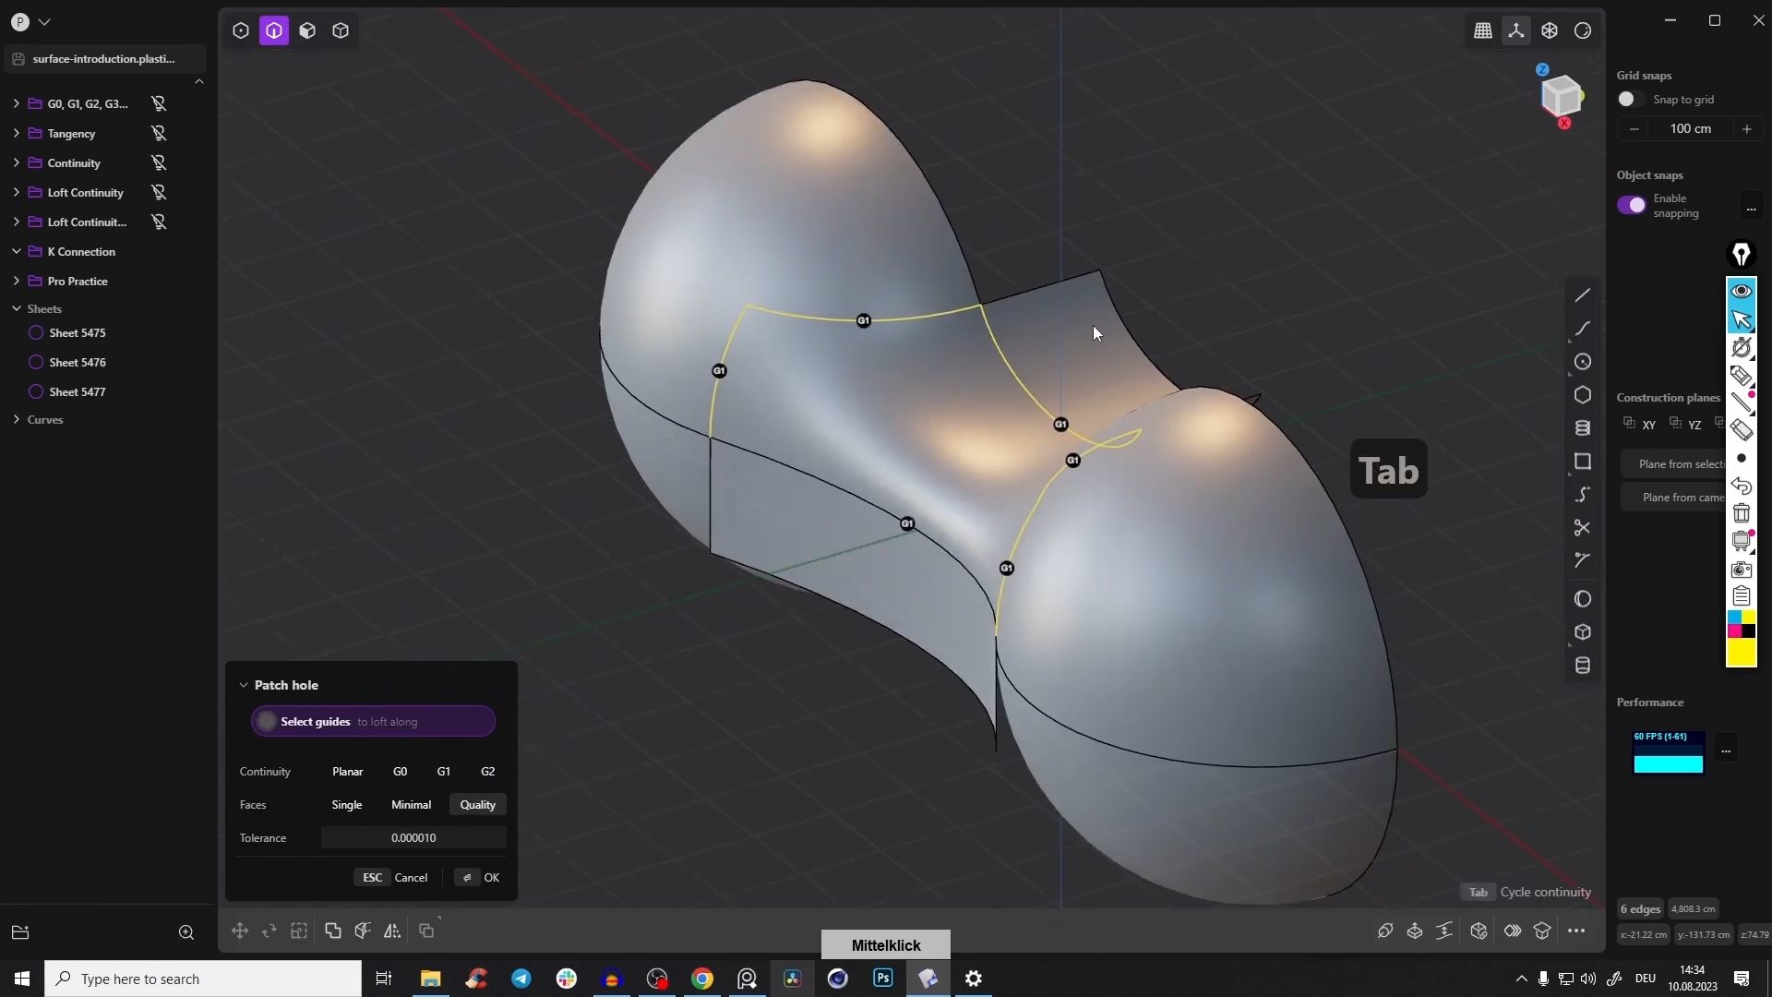The image size is (1772, 997).
Task: Select the Polygon tool
Action: click(1584, 394)
